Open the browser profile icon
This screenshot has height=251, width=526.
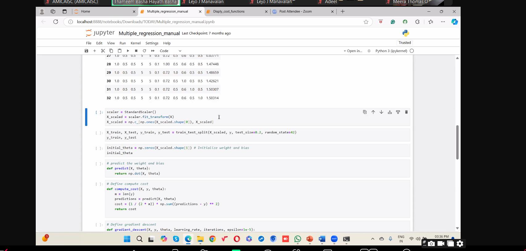[42, 11]
